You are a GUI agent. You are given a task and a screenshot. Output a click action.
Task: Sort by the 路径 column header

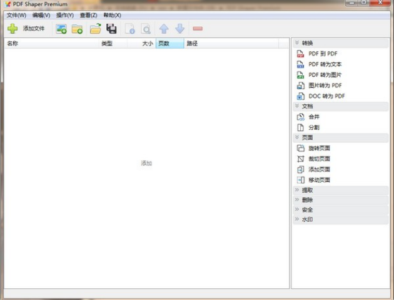coord(231,44)
